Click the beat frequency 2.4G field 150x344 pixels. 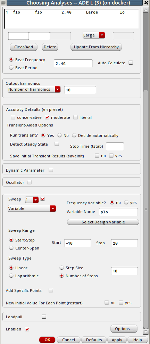click(73, 64)
